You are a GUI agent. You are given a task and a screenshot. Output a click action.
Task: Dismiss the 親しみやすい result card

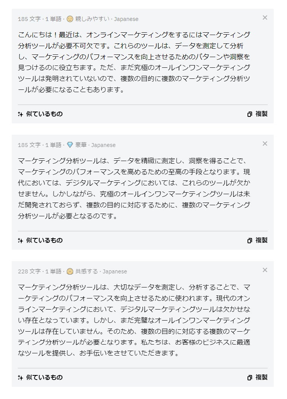(265, 18)
